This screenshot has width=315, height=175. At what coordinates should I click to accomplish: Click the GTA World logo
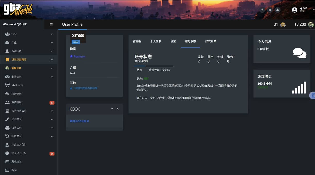coord(18,10)
